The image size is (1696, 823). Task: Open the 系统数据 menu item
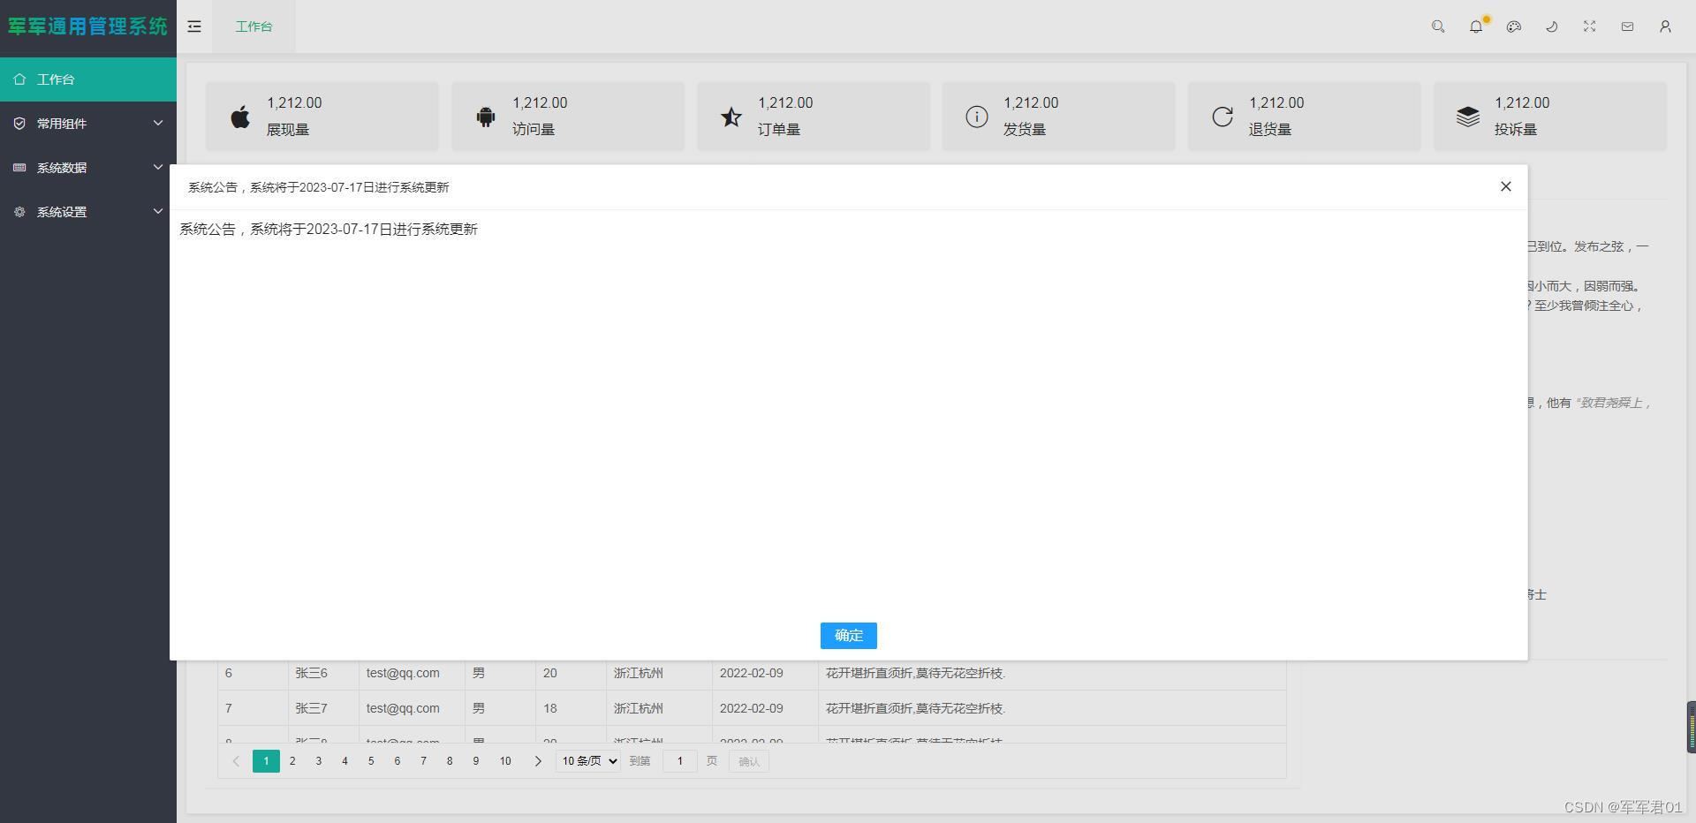click(x=88, y=168)
